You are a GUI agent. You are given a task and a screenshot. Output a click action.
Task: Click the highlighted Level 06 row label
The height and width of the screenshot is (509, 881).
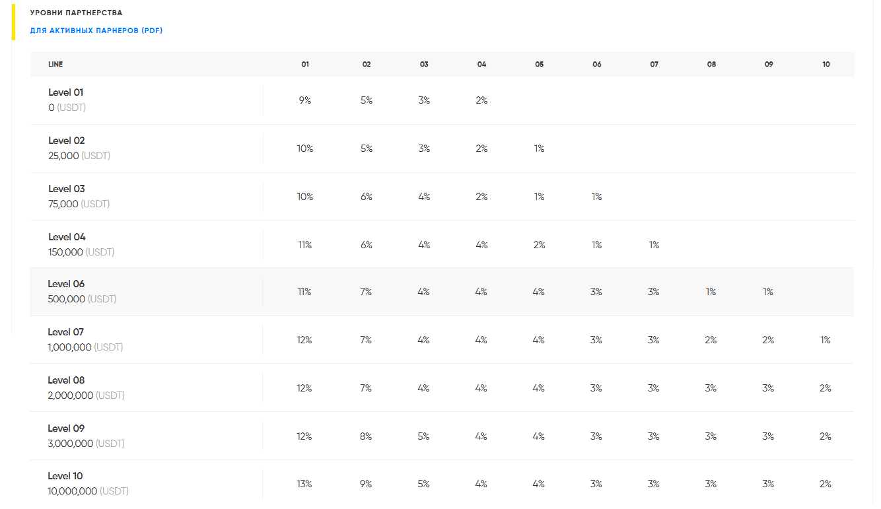point(67,284)
